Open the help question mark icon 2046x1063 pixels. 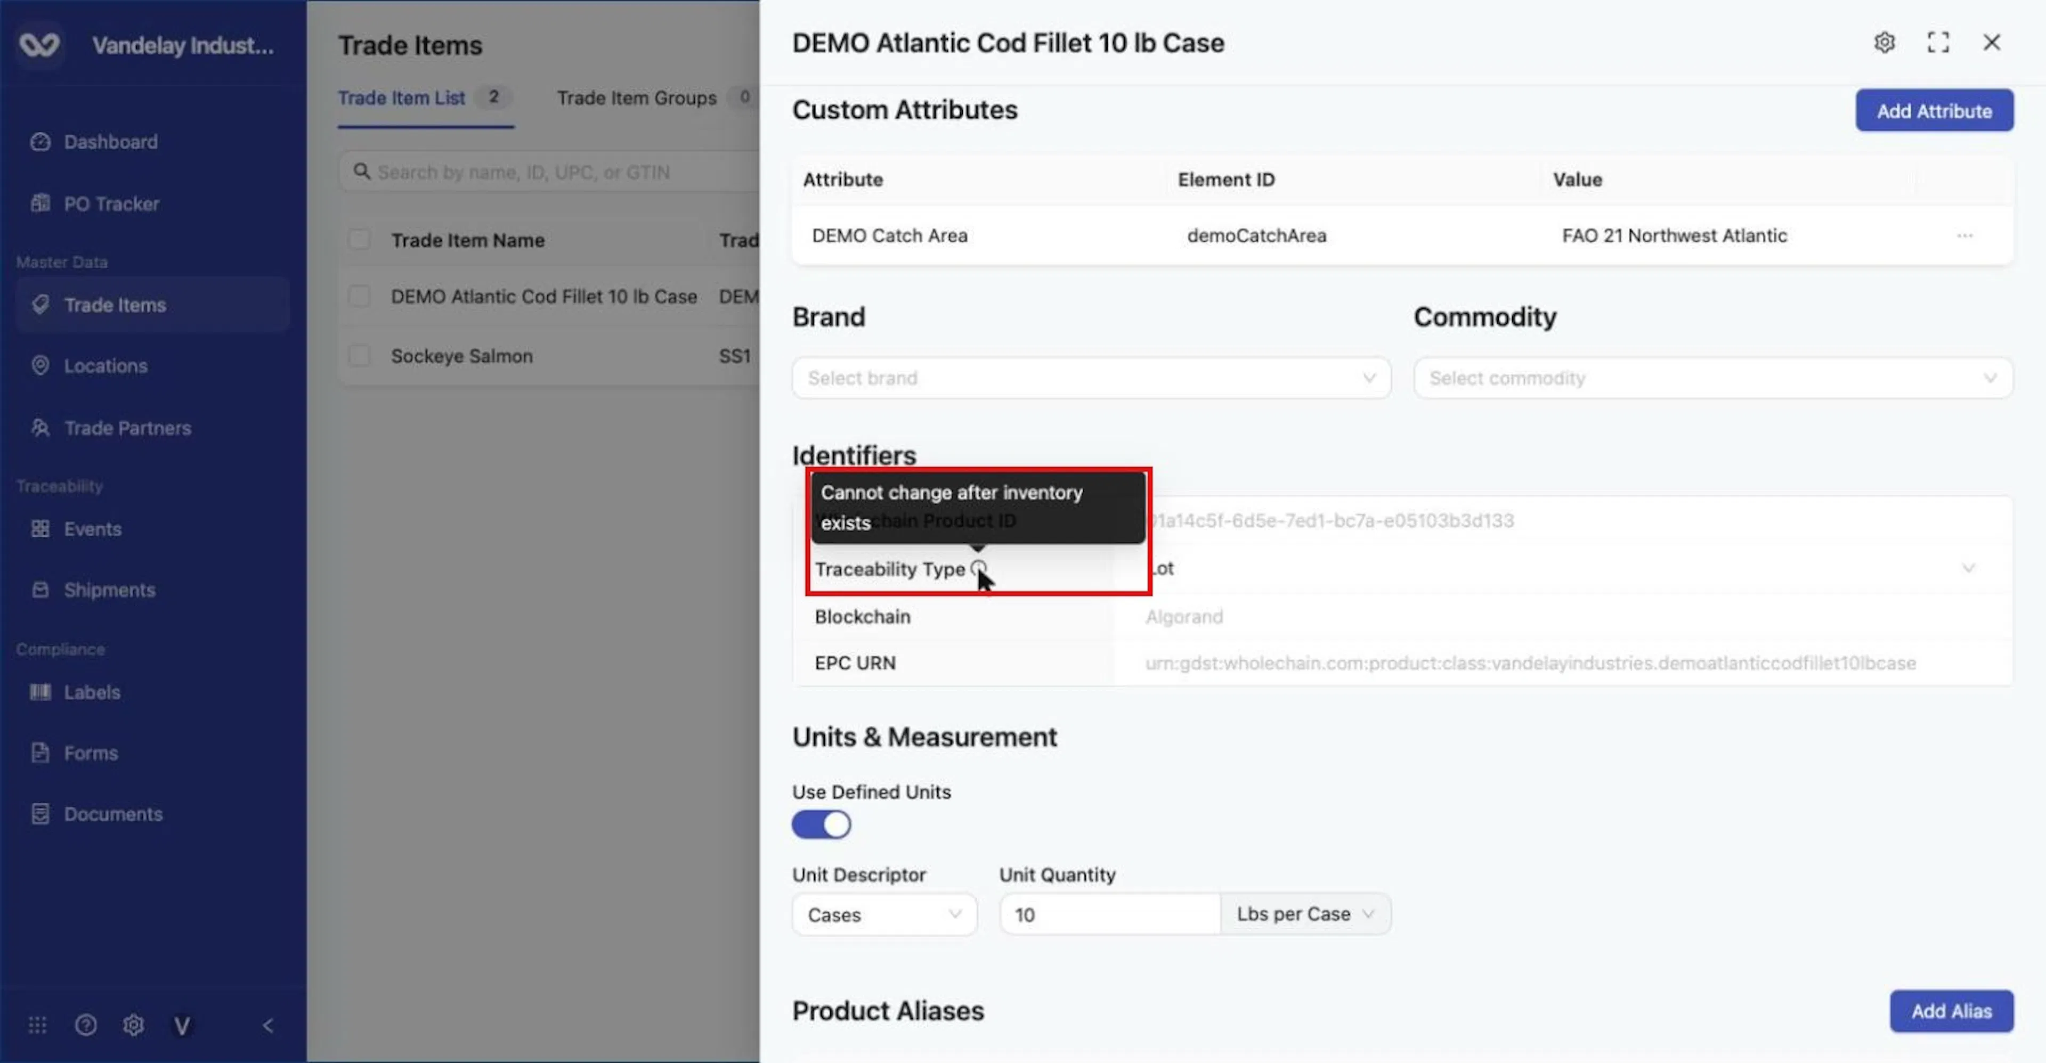click(86, 1026)
